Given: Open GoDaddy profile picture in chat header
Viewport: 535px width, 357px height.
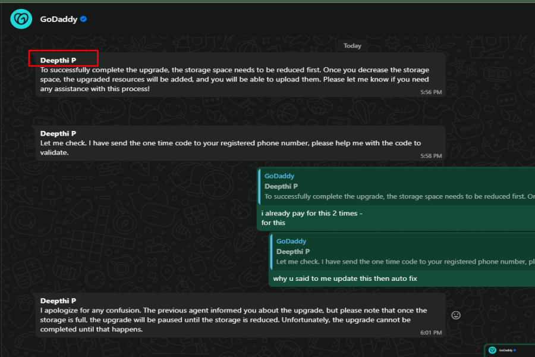Looking at the screenshot, I should pos(21,19).
